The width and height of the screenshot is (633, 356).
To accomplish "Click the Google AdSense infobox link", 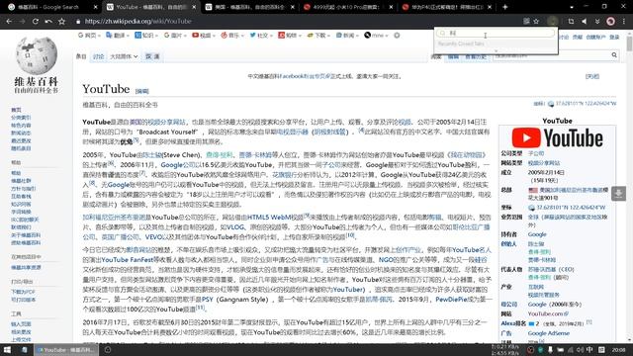I will [549, 333].
